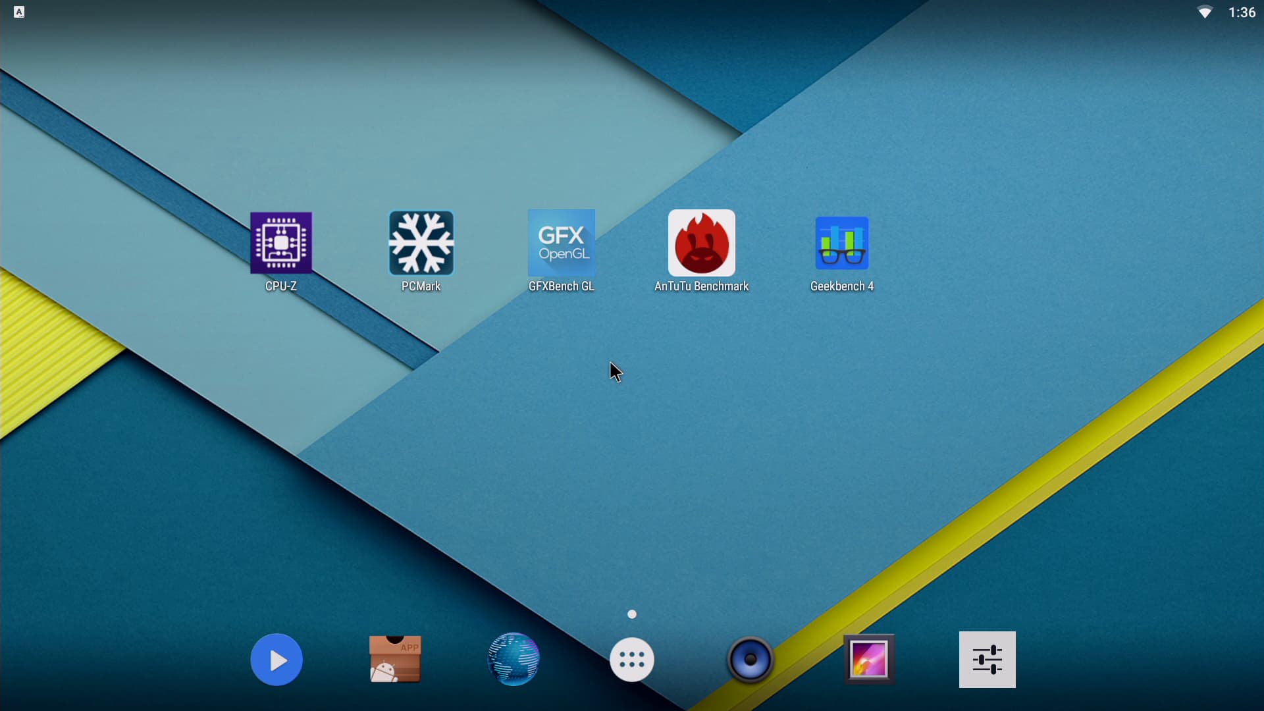The image size is (1264, 711).
Task: Open the music speaker icon
Action: pos(750,660)
